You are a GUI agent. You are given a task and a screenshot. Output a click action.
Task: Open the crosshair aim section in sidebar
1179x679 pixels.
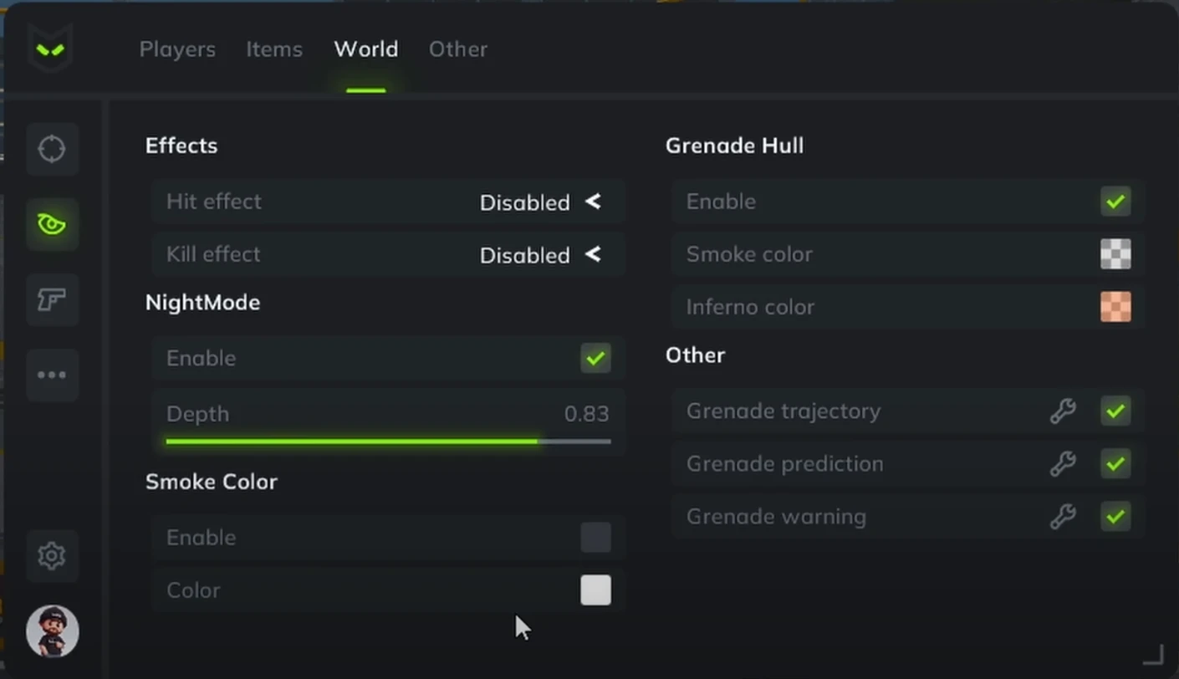coord(52,150)
